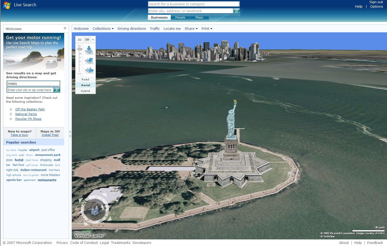Click the 45-degree angled tilt view icon
The height and width of the screenshot is (246, 387).
point(89,61)
